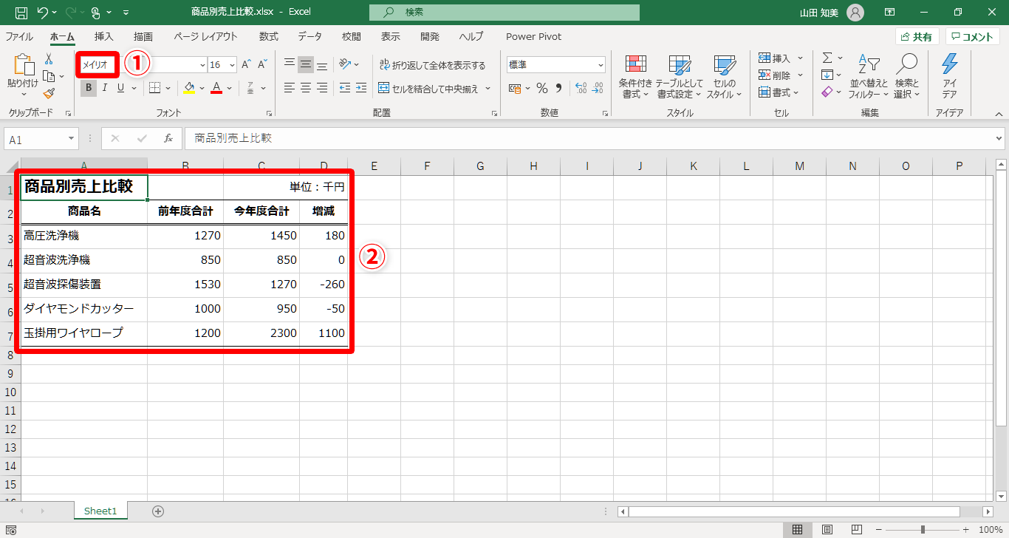The height and width of the screenshot is (538, 1009).
Task: Decrease font size with the smaller A
Action: (x=262, y=65)
